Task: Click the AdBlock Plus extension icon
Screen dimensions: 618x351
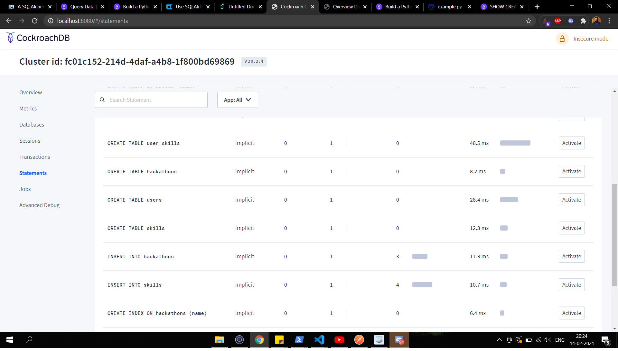Action: pos(558,21)
